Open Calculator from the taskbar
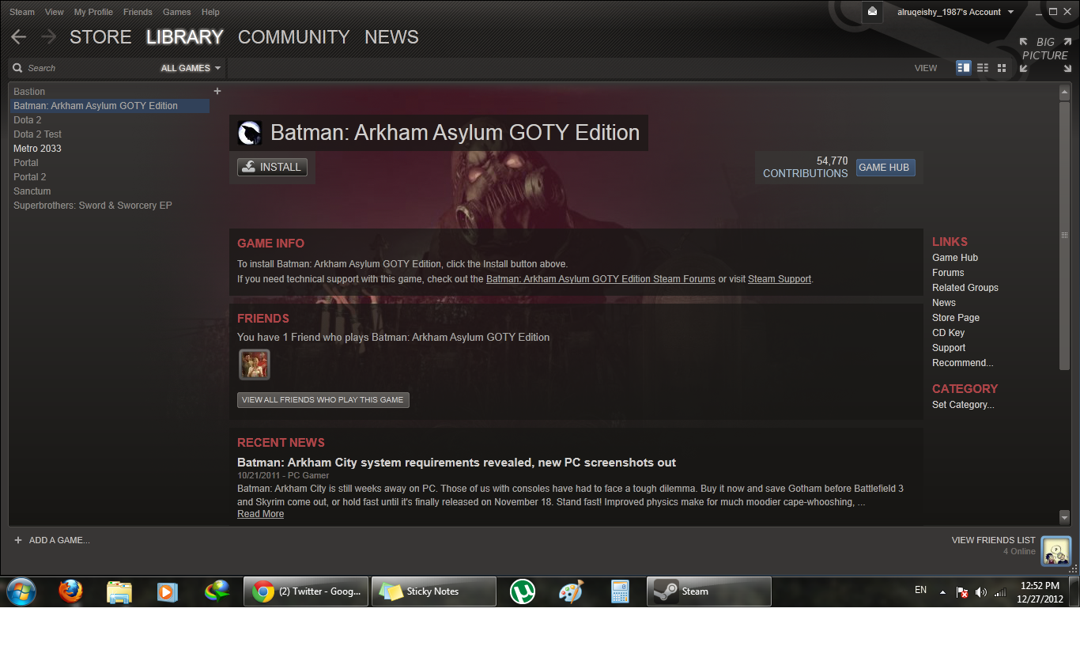This screenshot has height=665, width=1080. pos(620,591)
